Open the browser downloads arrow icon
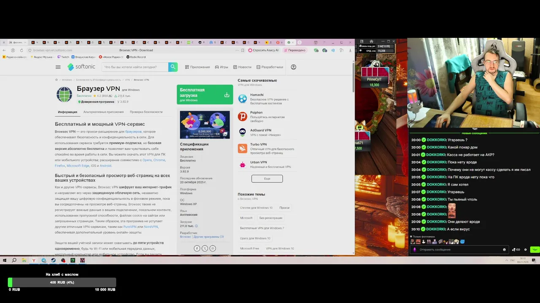 click(x=350, y=50)
